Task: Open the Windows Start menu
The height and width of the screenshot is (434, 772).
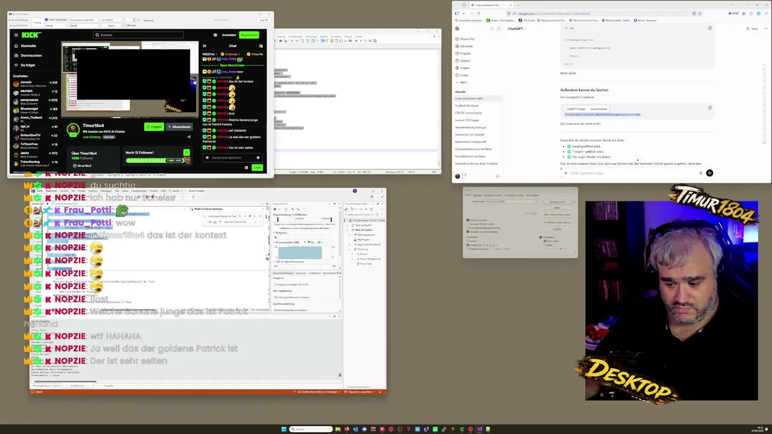Action: [x=283, y=429]
